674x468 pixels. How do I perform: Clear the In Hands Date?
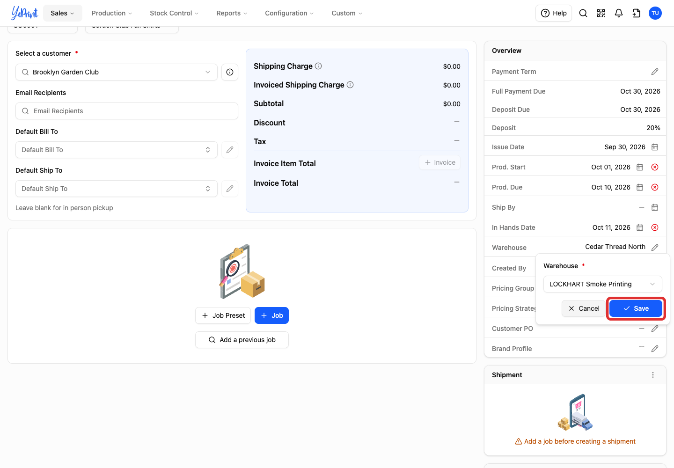coord(655,227)
